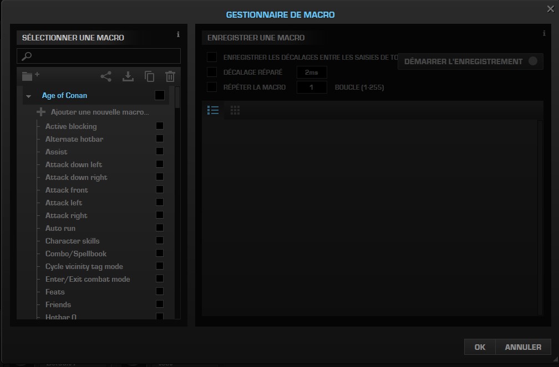Add a new macro via Ajouter une nouvelle macro
This screenshot has width=559, height=367.
click(99, 112)
